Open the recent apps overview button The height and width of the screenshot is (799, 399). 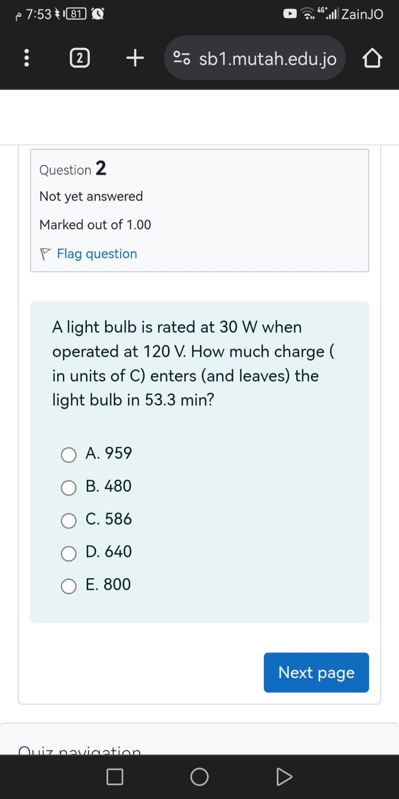[114, 777]
